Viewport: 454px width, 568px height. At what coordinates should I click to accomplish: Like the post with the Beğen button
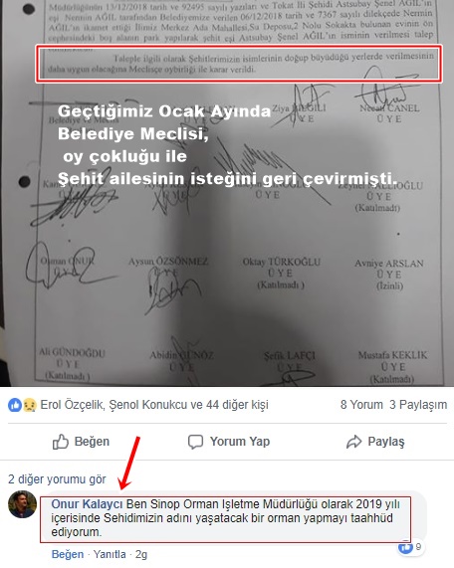point(81,442)
